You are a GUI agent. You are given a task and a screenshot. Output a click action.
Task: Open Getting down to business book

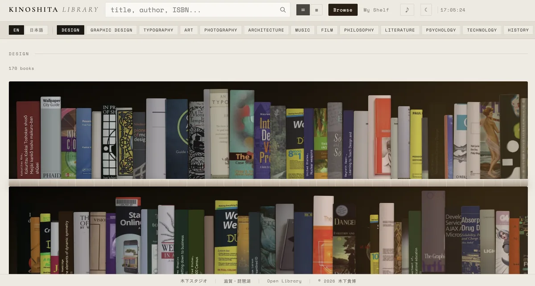pos(181,241)
